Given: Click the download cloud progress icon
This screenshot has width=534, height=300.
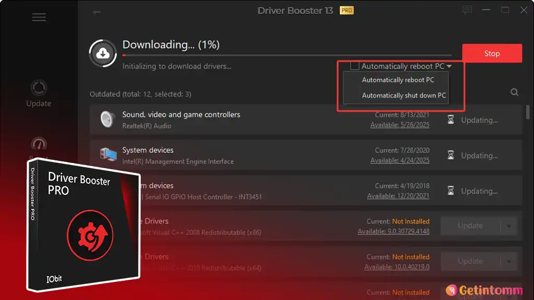Looking at the screenshot, I should 103,53.
